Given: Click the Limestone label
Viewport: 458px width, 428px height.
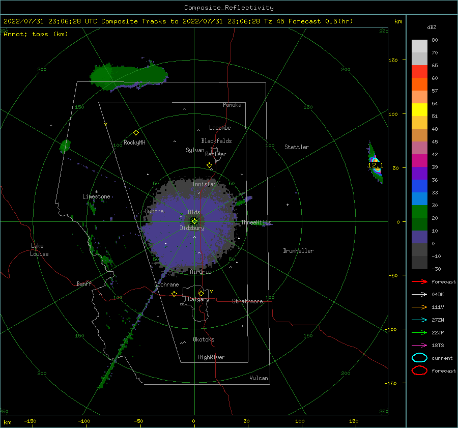Looking at the screenshot, I should click(x=96, y=196).
